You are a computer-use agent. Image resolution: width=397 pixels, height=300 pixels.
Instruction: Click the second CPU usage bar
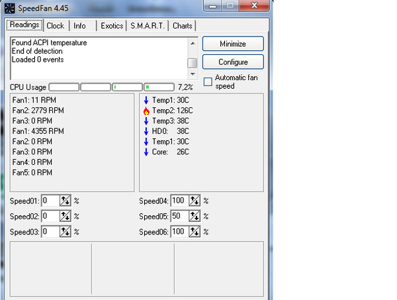click(96, 87)
